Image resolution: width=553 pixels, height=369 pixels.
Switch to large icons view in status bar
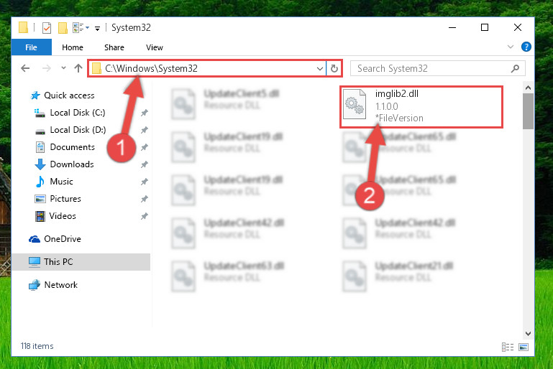click(x=524, y=347)
